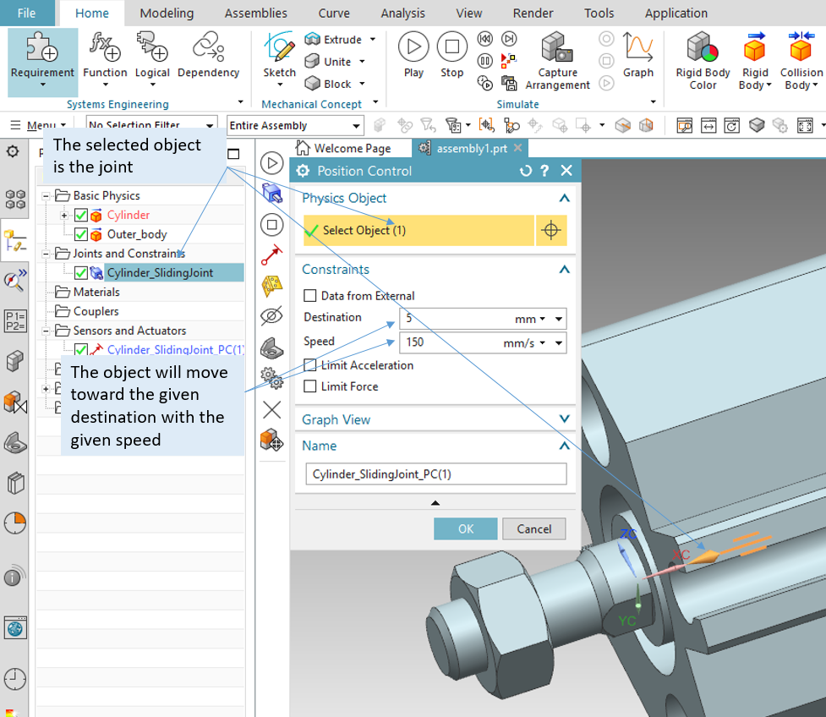Viewport: 826px width, 717px height.
Task: Click Cancel in Position Control dialog
Action: pyautogui.click(x=533, y=528)
